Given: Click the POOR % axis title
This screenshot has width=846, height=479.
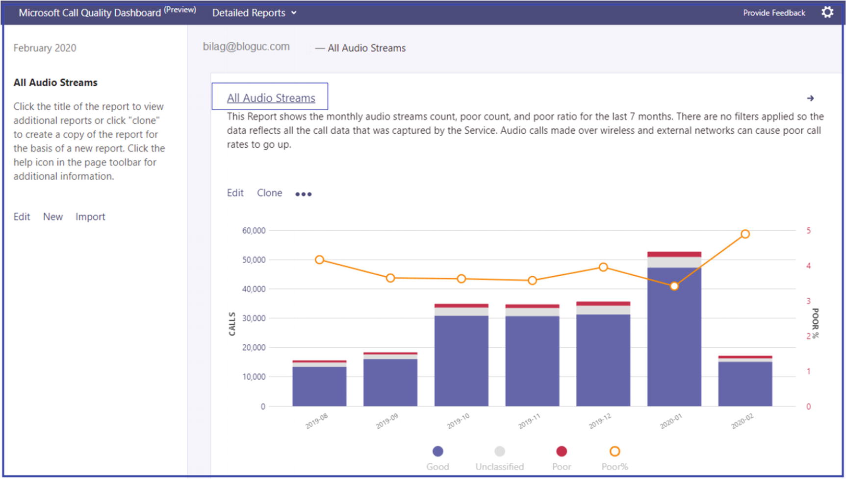Looking at the screenshot, I should click(815, 323).
